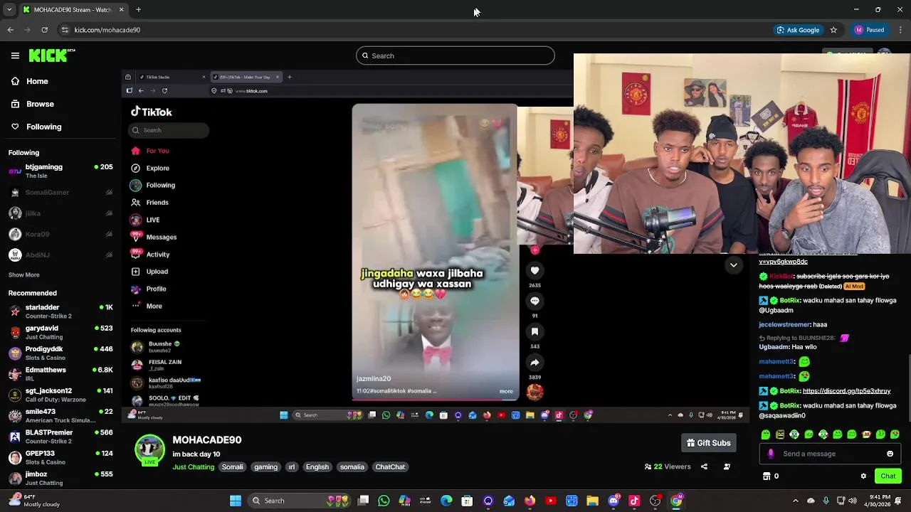Open Windows Start menu

pos(236,501)
